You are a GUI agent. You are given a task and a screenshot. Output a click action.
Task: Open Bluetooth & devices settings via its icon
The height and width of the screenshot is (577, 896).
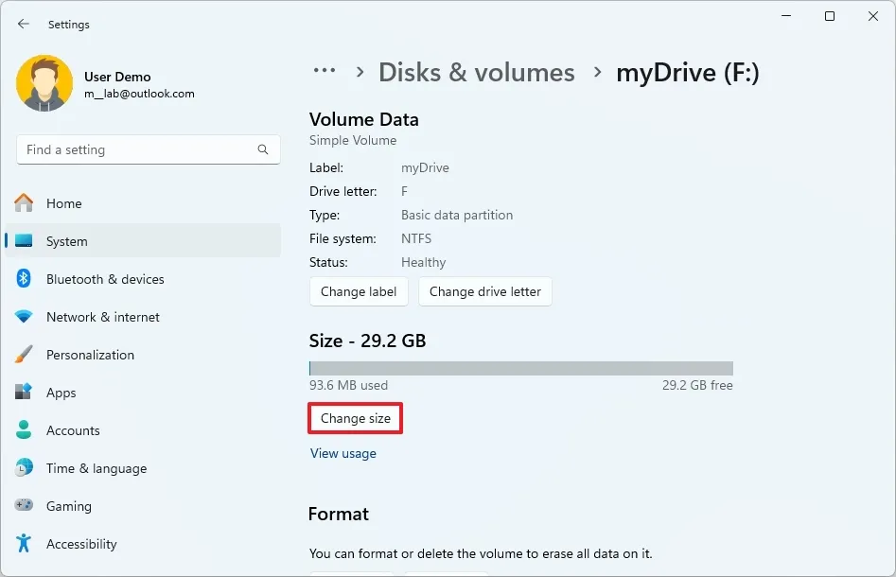pos(26,279)
